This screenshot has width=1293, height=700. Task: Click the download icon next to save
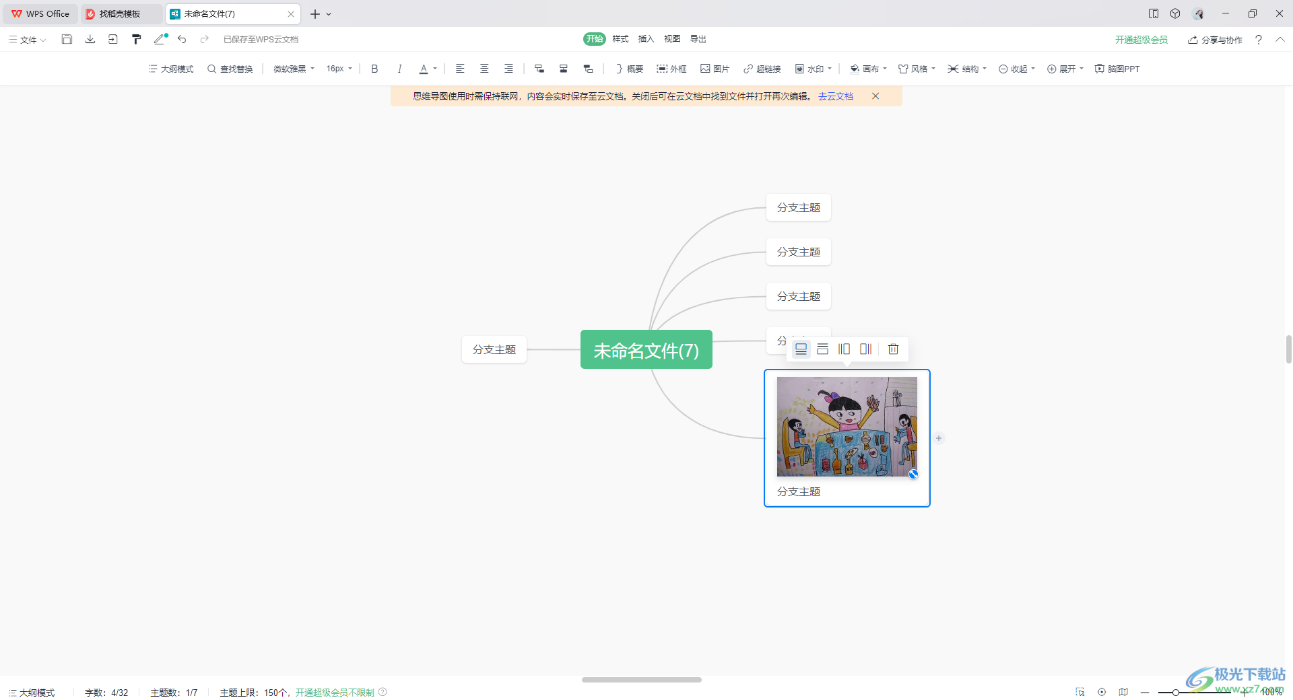[x=90, y=39]
